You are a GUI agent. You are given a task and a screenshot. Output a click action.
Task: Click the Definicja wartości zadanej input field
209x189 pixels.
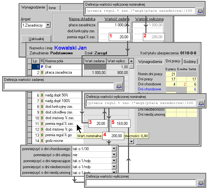tap(59, 86)
